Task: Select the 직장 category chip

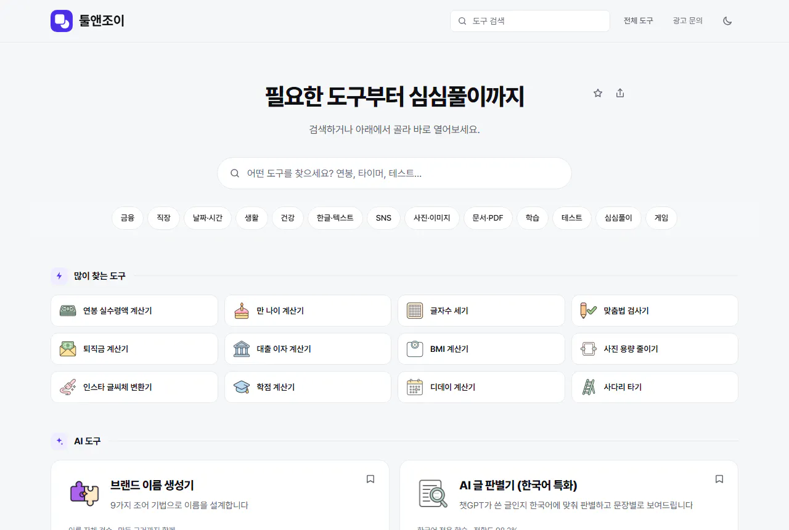Action: click(163, 218)
